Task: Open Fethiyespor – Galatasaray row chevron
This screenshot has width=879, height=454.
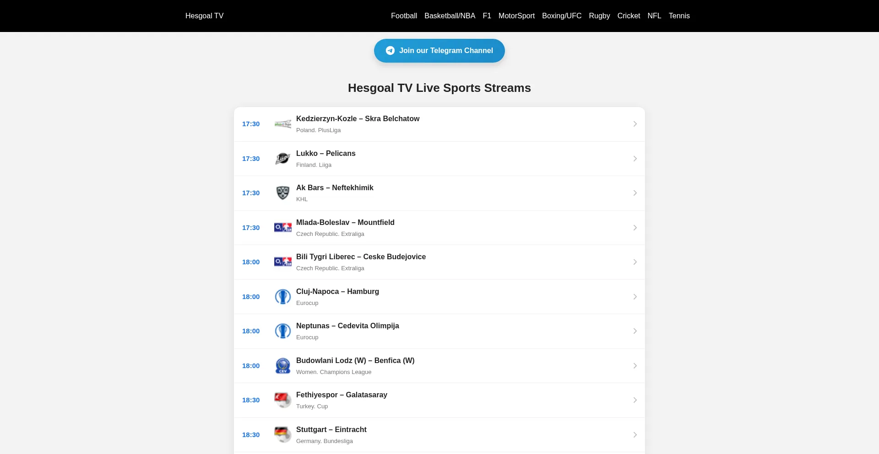Action: click(x=635, y=400)
